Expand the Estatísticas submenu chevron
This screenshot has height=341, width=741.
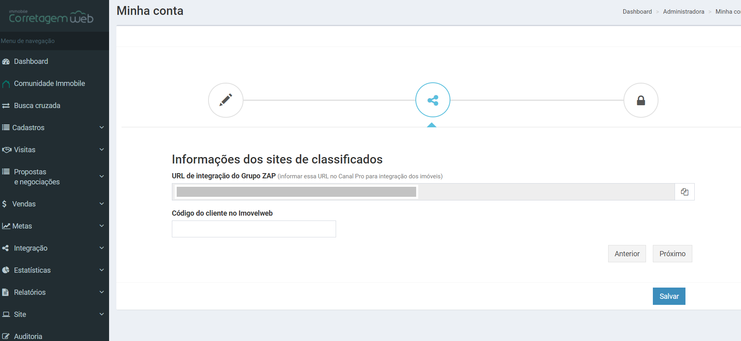click(x=102, y=270)
